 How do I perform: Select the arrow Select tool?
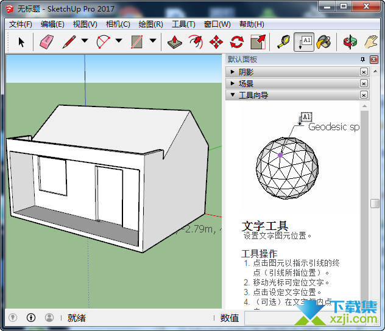(22, 41)
